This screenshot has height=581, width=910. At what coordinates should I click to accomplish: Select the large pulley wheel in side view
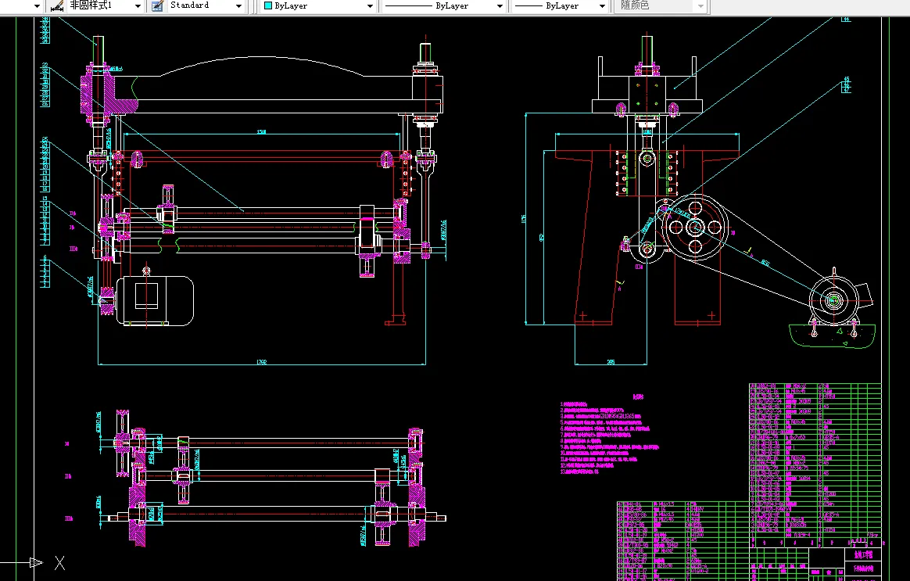[695, 227]
